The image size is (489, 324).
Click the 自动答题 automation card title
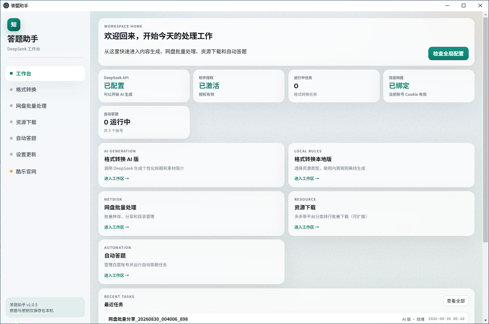[x=115, y=256]
